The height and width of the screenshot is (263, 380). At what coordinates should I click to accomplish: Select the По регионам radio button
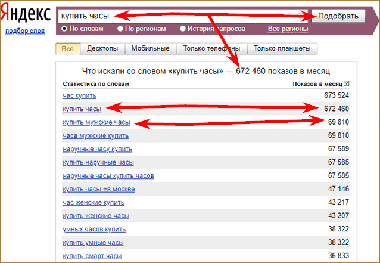[x=120, y=29]
